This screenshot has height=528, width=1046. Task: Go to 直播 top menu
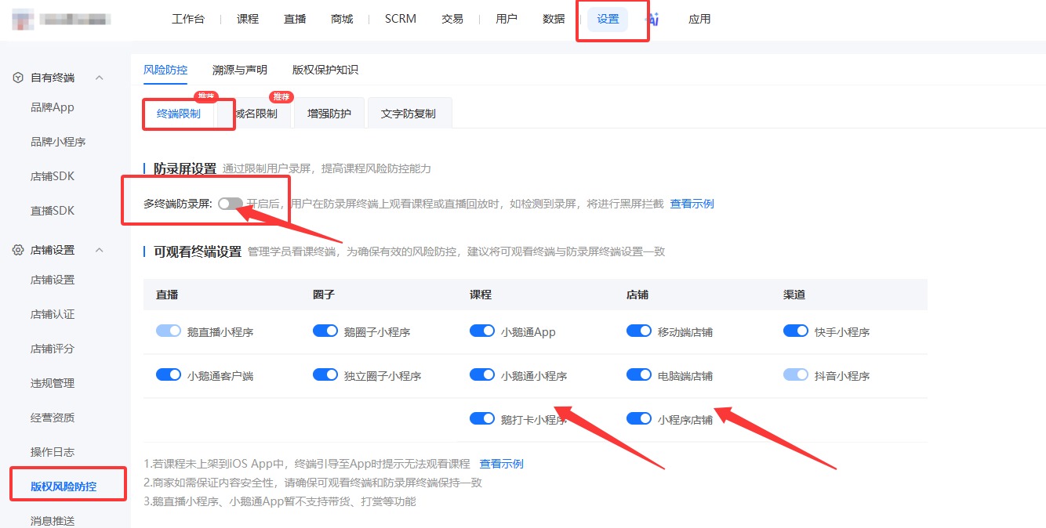(x=295, y=19)
